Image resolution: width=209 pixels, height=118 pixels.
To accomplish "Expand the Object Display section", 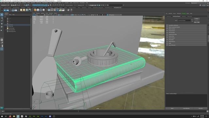I will tap(186, 38).
